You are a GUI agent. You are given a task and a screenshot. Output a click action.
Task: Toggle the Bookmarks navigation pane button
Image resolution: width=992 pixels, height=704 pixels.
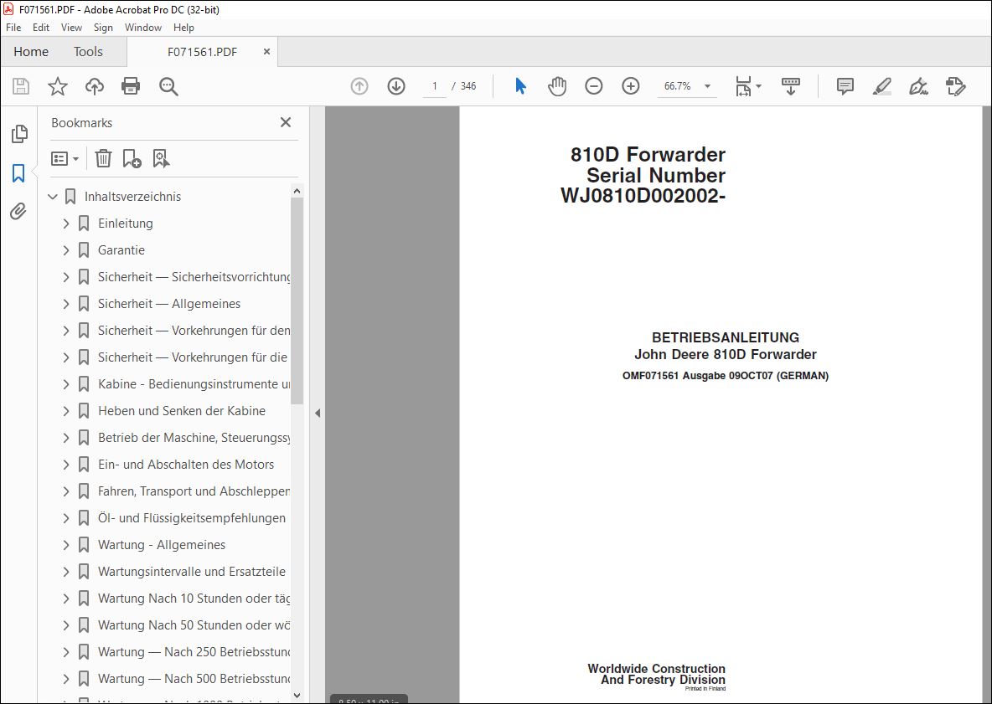tap(19, 172)
